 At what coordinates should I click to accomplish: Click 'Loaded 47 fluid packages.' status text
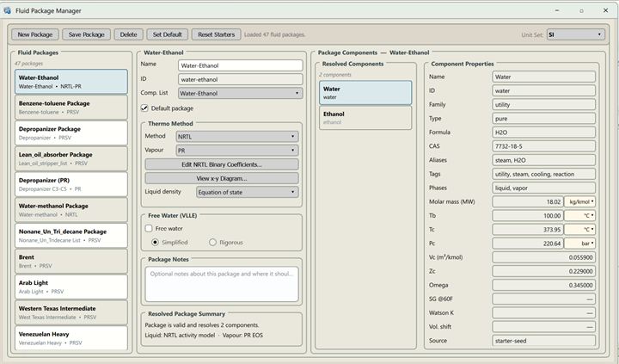274,34
